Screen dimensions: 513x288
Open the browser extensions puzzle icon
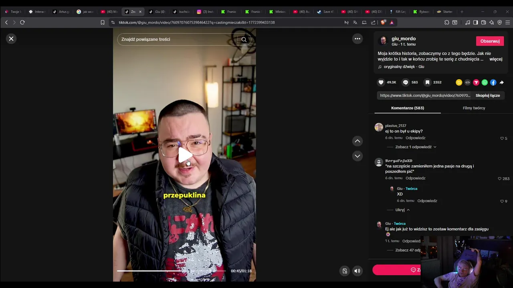(446, 22)
